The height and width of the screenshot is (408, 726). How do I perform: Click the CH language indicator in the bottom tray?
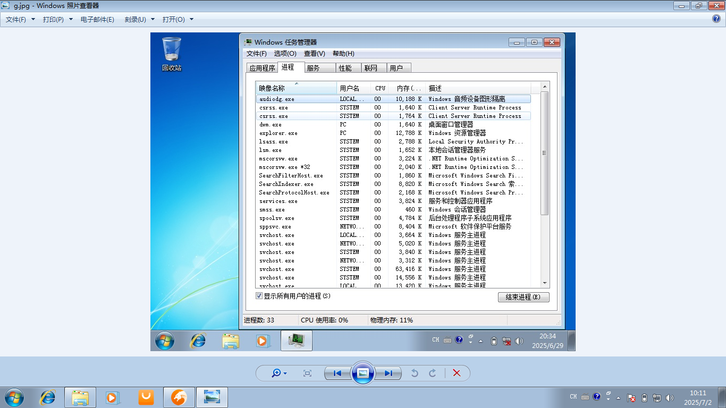(573, 397)
